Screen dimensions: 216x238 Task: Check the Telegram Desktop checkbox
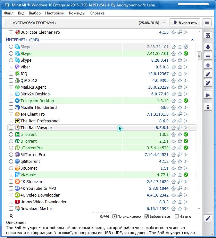(x=11, y=101)
